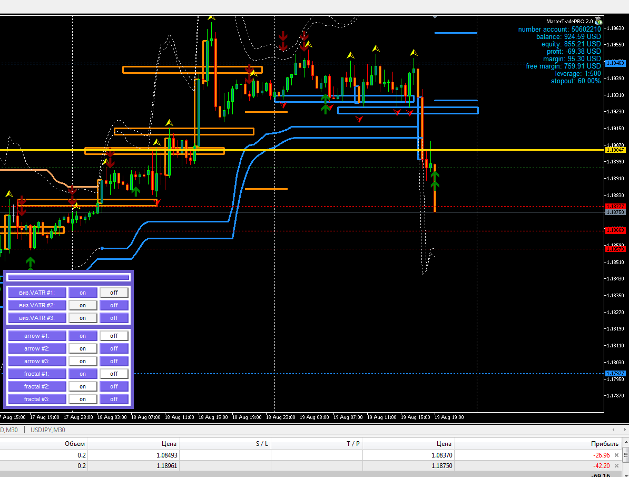Disable arrow #2 with off button
Screen dimensions: 629x477
(114, 348)
